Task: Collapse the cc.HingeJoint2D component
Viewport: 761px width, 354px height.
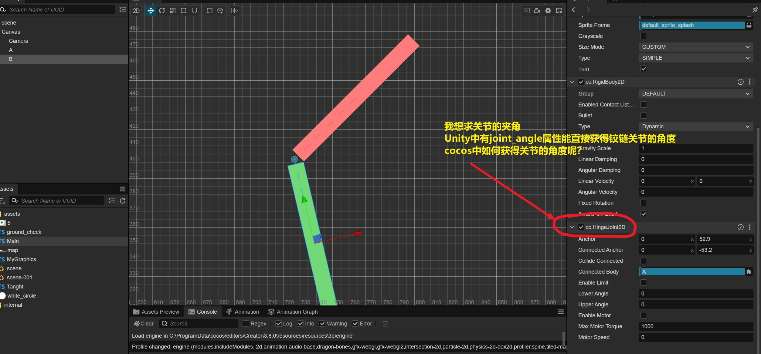Action: 572,227
